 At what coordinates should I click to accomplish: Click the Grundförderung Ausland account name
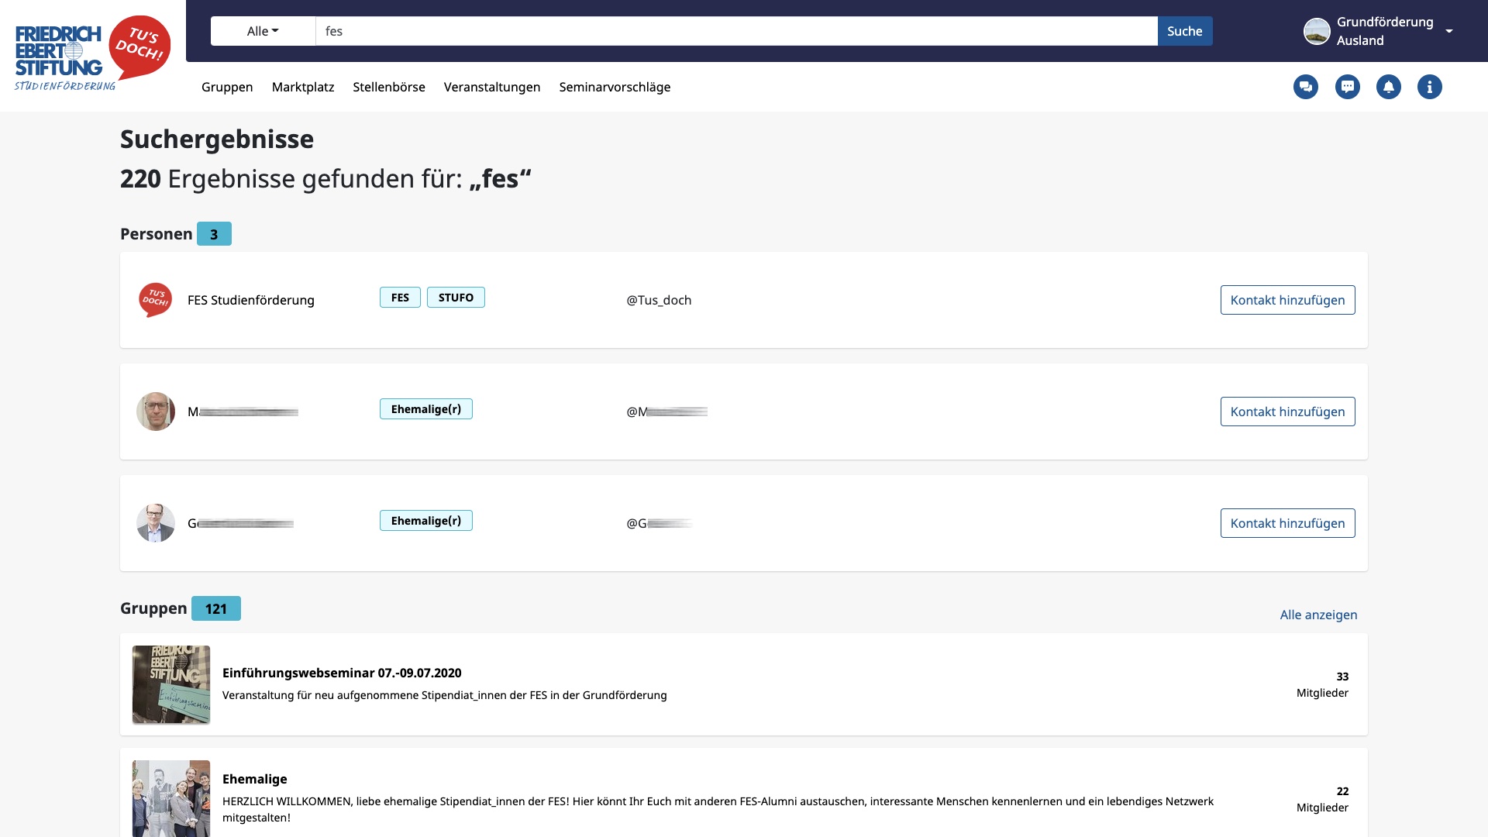(1385, 31)
